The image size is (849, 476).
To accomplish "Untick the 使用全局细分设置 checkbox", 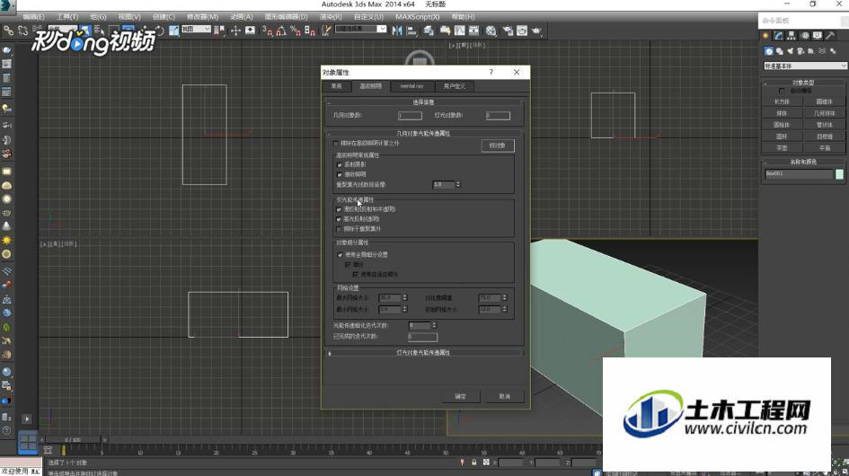I will (340, 254).
